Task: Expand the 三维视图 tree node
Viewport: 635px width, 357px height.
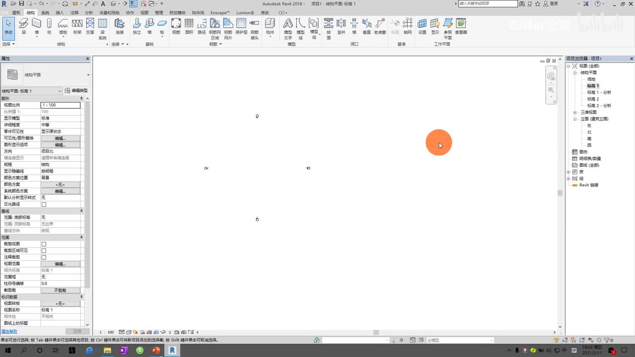Action: [x=575, y=113]
